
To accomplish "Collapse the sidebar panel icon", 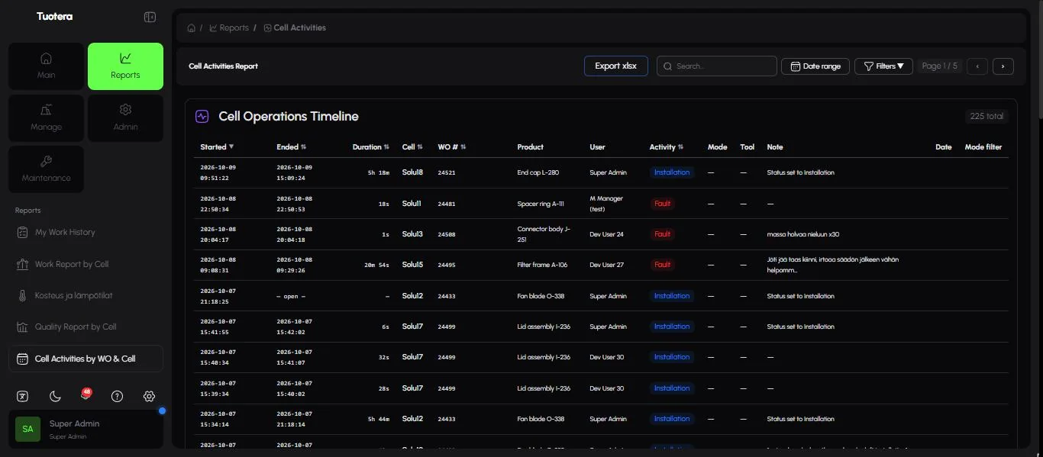I will pyautogui.click(x=150, y=17).
